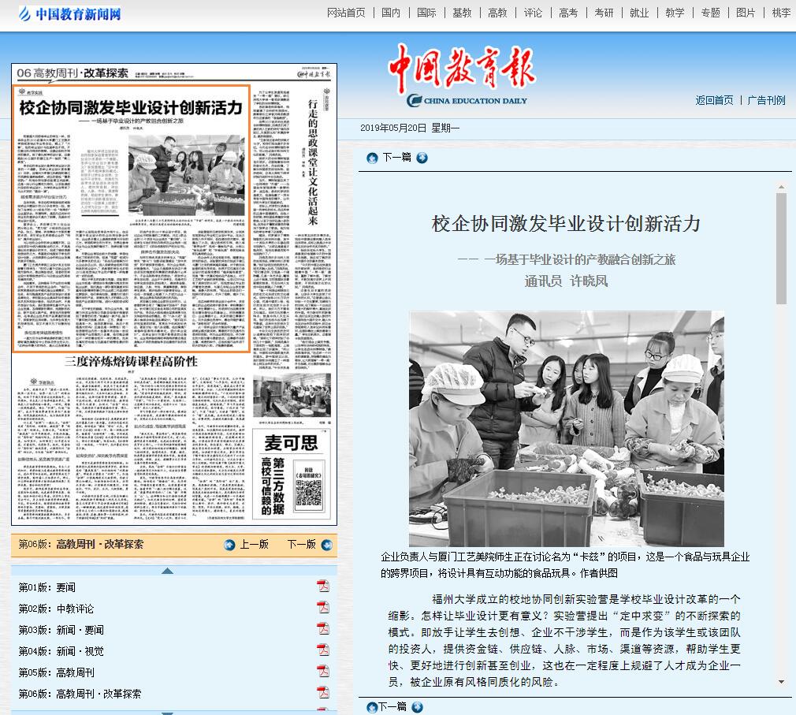The image size is (796, 715).
Task: Collapse page list with the up triangle
Action: point(167,571)
